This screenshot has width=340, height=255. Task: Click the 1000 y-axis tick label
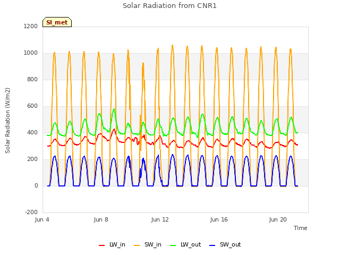click(31, 53)
